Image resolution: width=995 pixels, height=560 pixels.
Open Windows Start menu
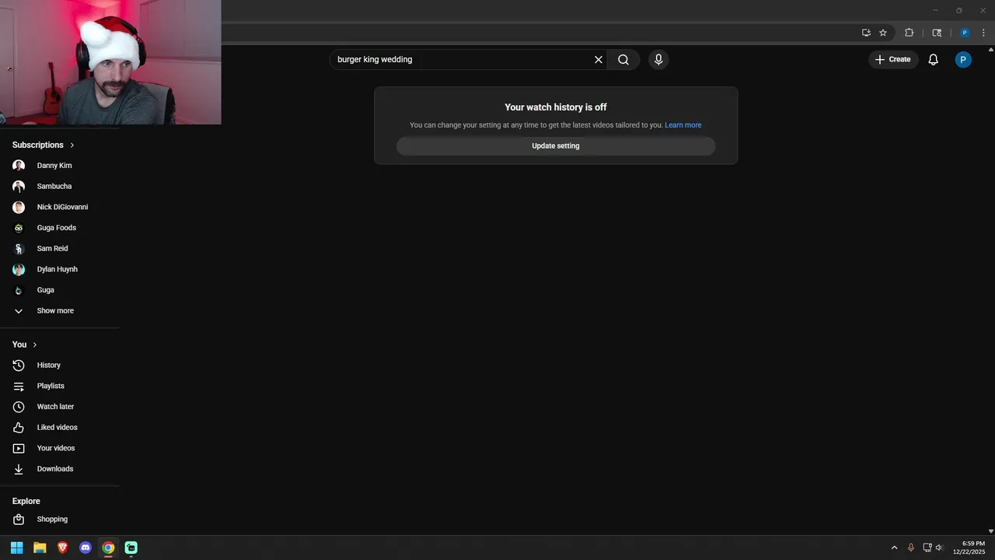coord(16,548)
